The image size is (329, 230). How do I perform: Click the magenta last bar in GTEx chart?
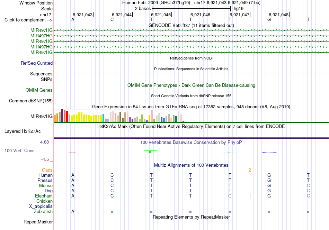pyautogui.click(x=184, y=121)
